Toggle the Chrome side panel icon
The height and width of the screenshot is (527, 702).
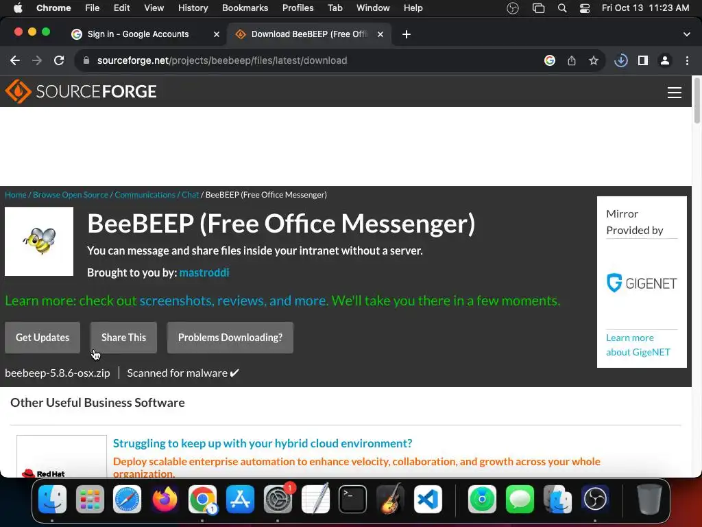[x=643, y=60]
